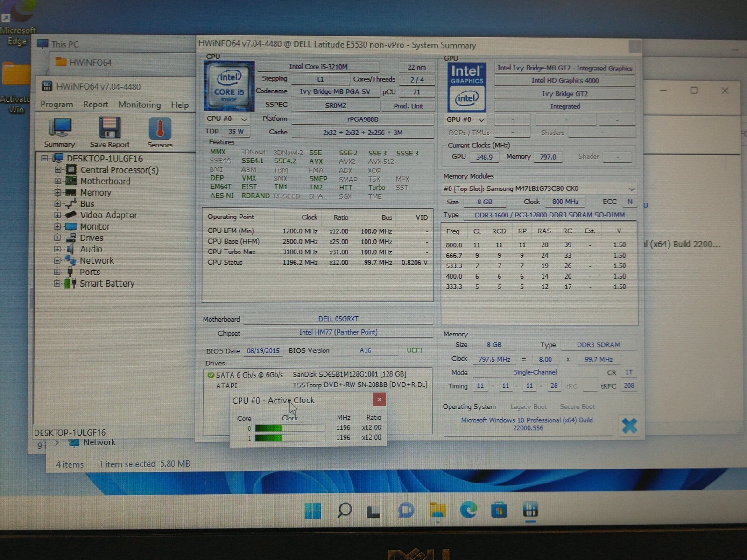The image size is (747, 560).
Task: Open the GPU #0 selector dropdown
Action: click(466, 119)
